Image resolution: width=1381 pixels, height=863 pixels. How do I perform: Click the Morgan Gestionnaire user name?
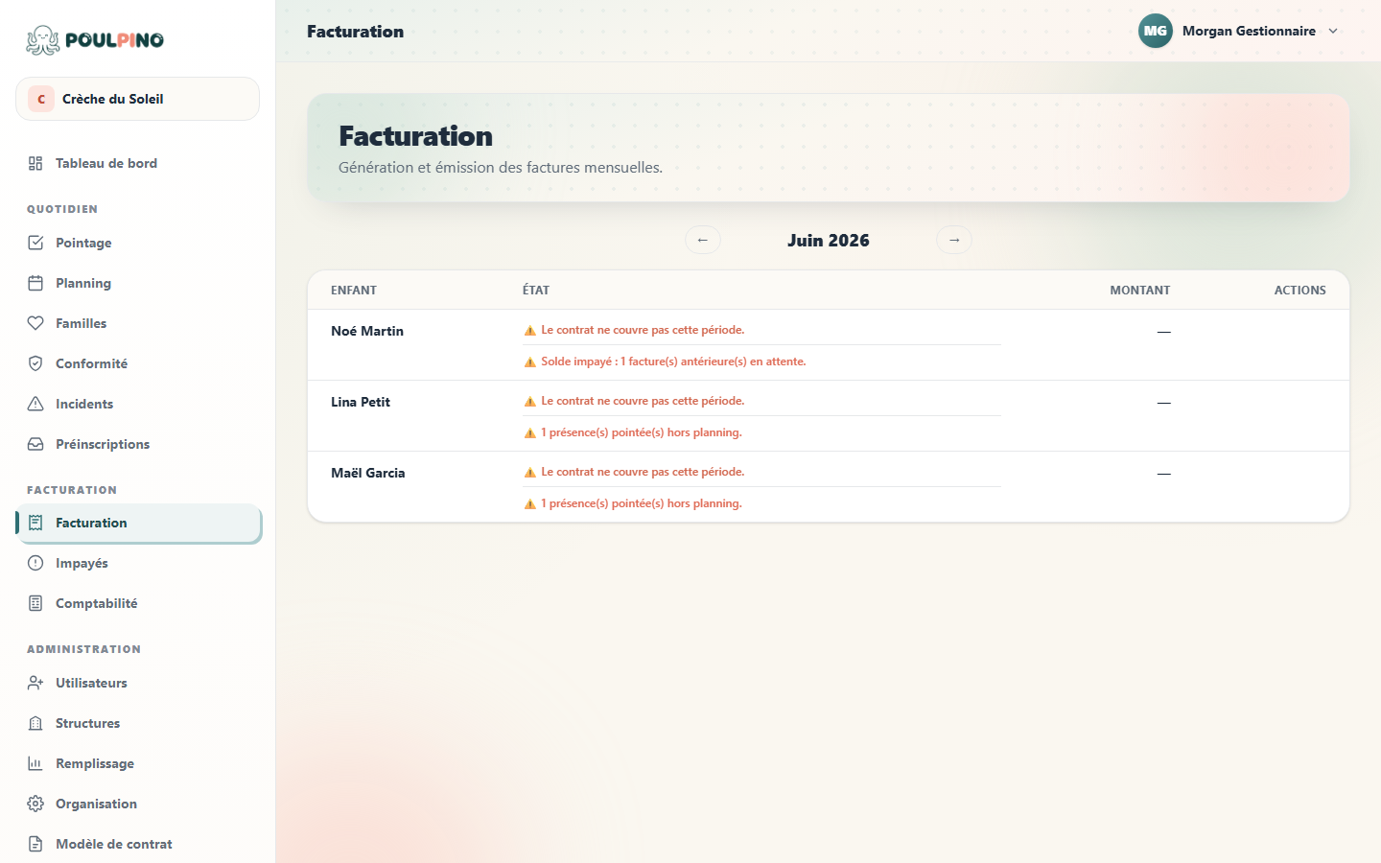pyautogui.click(x=1249, y=31)
